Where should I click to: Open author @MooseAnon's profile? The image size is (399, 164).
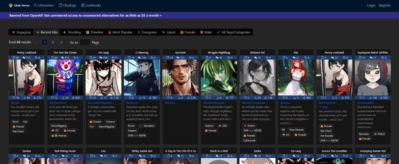point(58,103)
